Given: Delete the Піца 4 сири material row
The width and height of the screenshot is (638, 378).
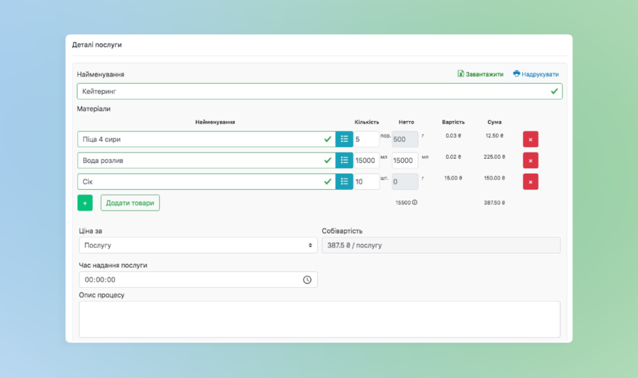Looking at the screenshot, I should (x=530, y=139).
